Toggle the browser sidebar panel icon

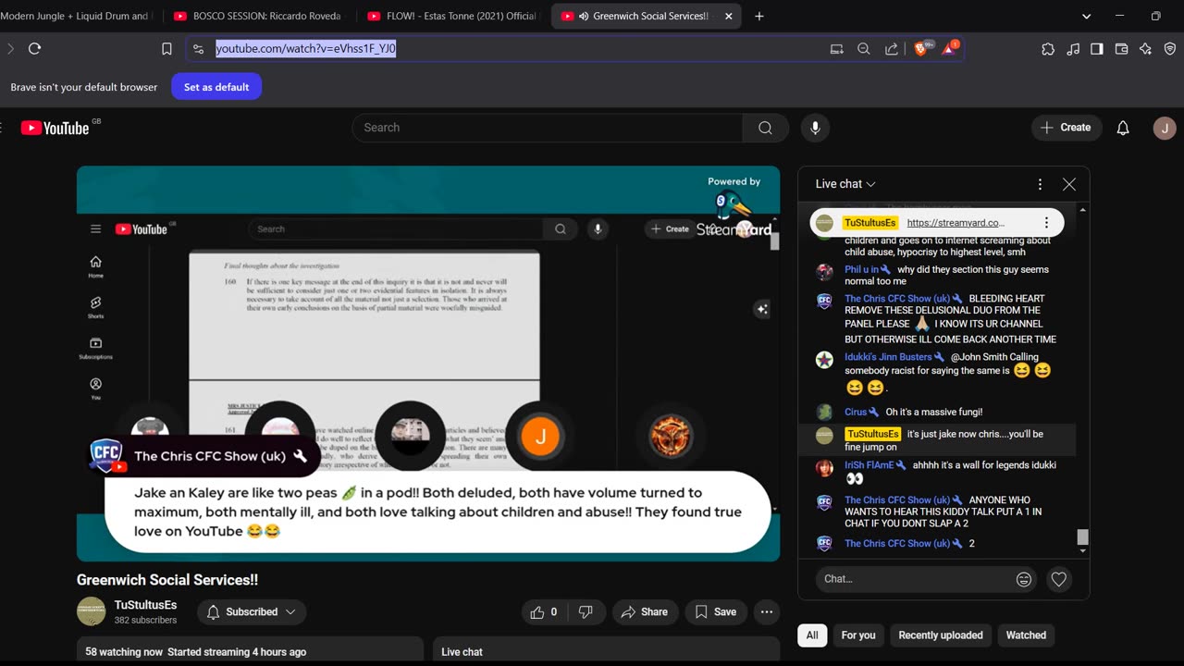pyautogui.click(x=1097, y=49)
